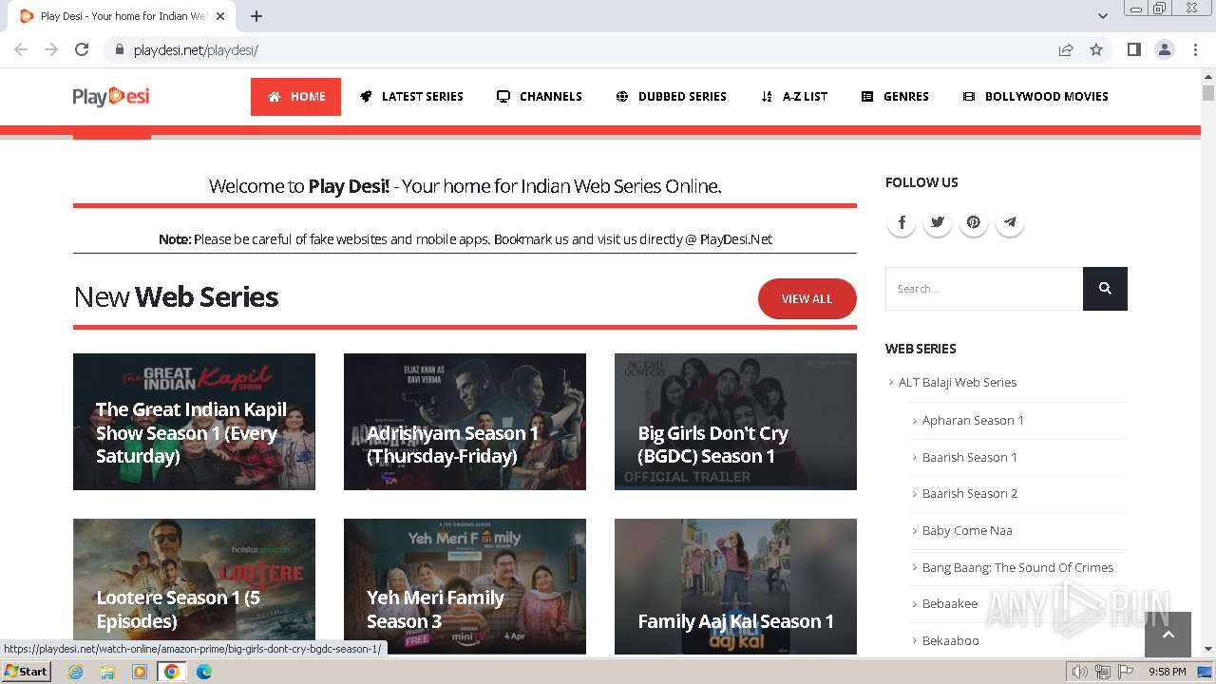This screenshot has height=684, width=1216.
Task: Click the taskbar clock 9:58 PM
Action: pos(1167,672)
